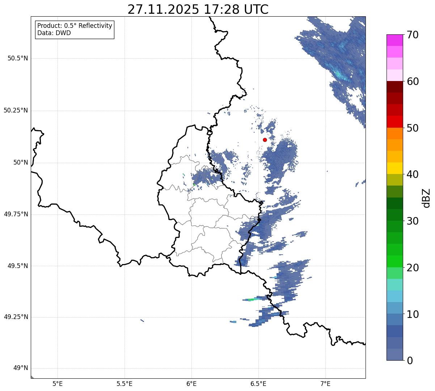Screen dimensions: 435x391
Task: Click the 49°N latitude label
Action: pyautogui.click(x=20, y=368)
